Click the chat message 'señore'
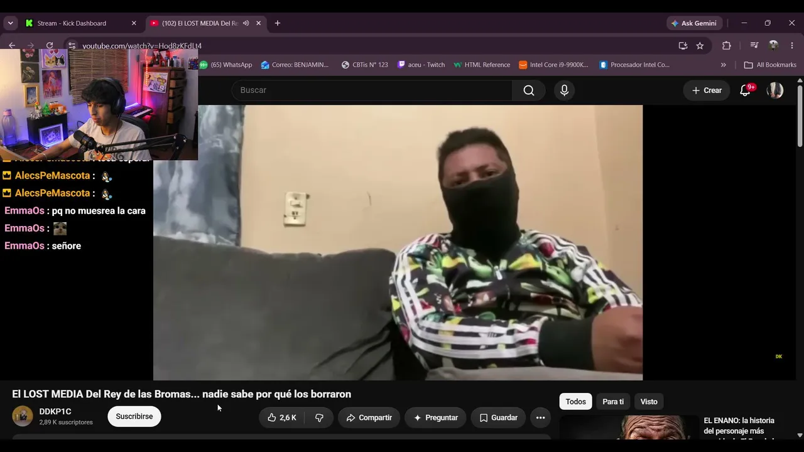 pos(67,246)
